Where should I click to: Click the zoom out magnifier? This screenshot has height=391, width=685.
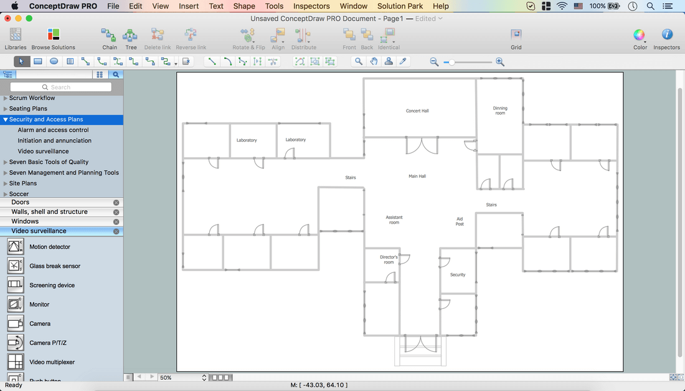click(434, 62)
